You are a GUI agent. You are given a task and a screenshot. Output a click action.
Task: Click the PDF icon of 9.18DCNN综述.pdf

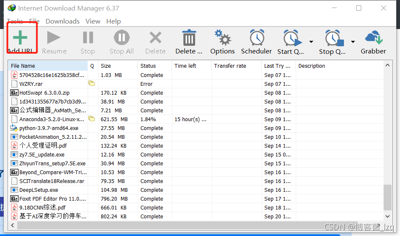[x=14, y=207]
